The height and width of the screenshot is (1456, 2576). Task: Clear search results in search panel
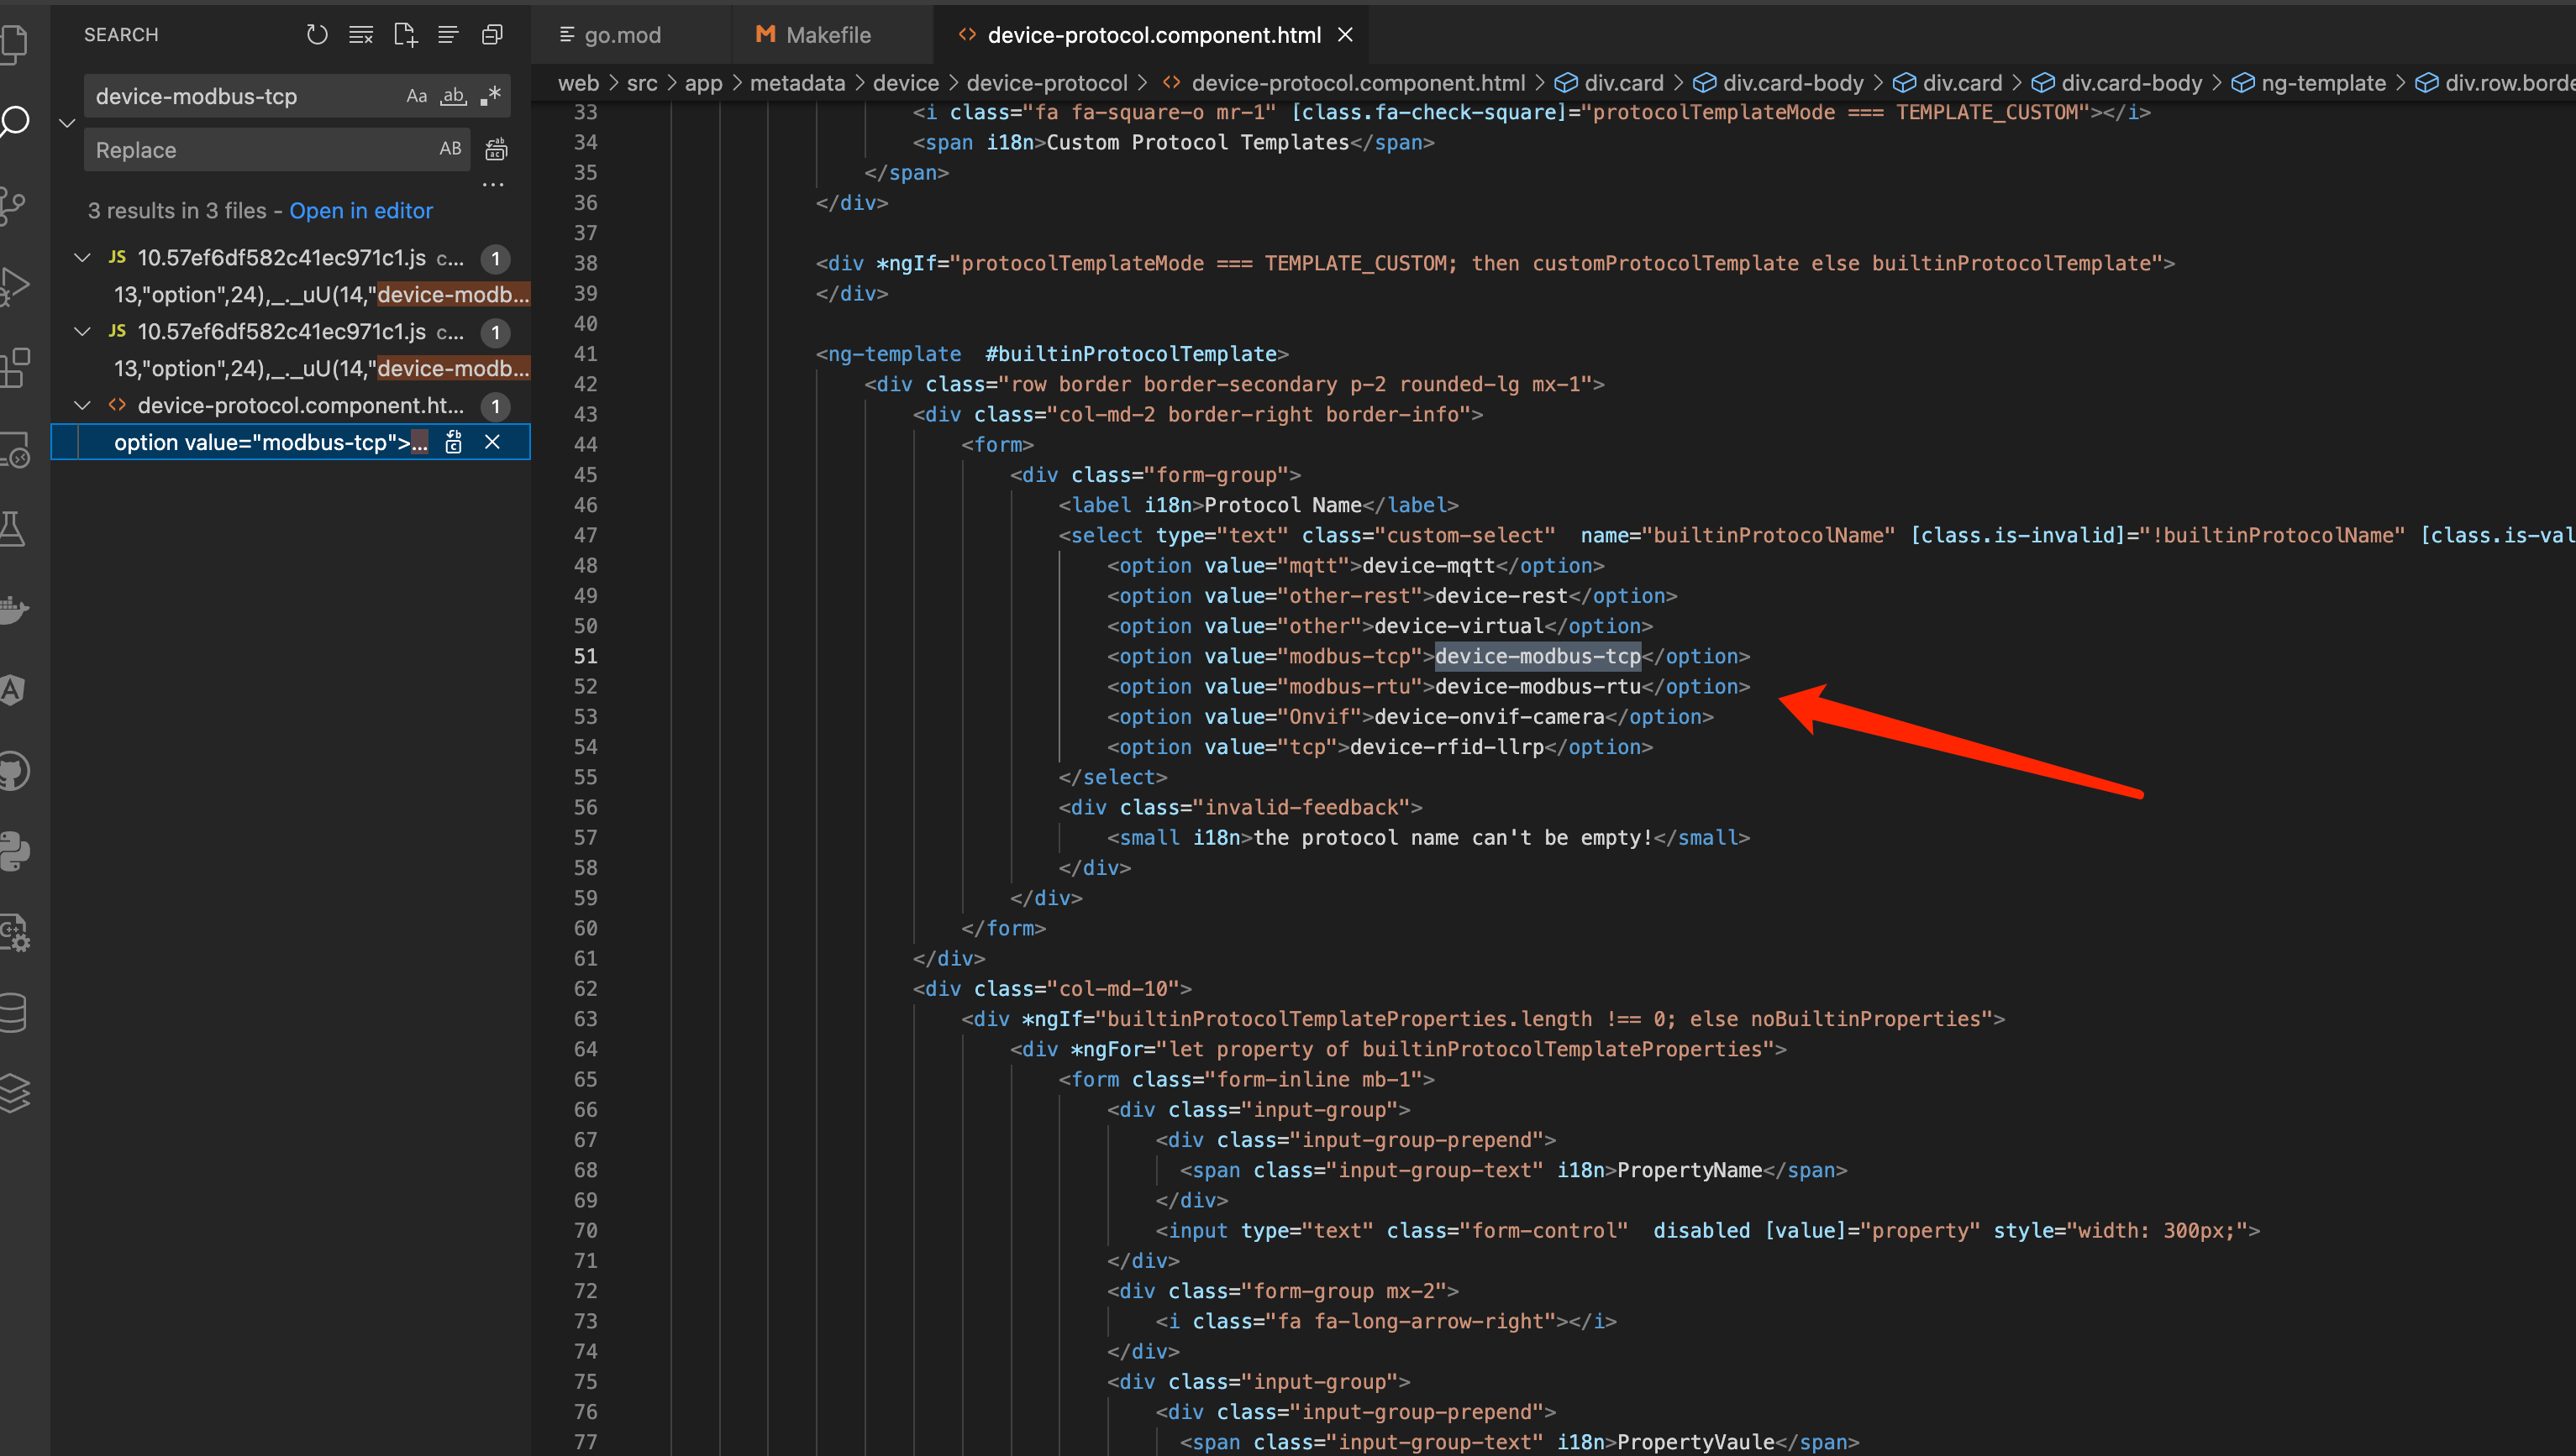point(360,35)
